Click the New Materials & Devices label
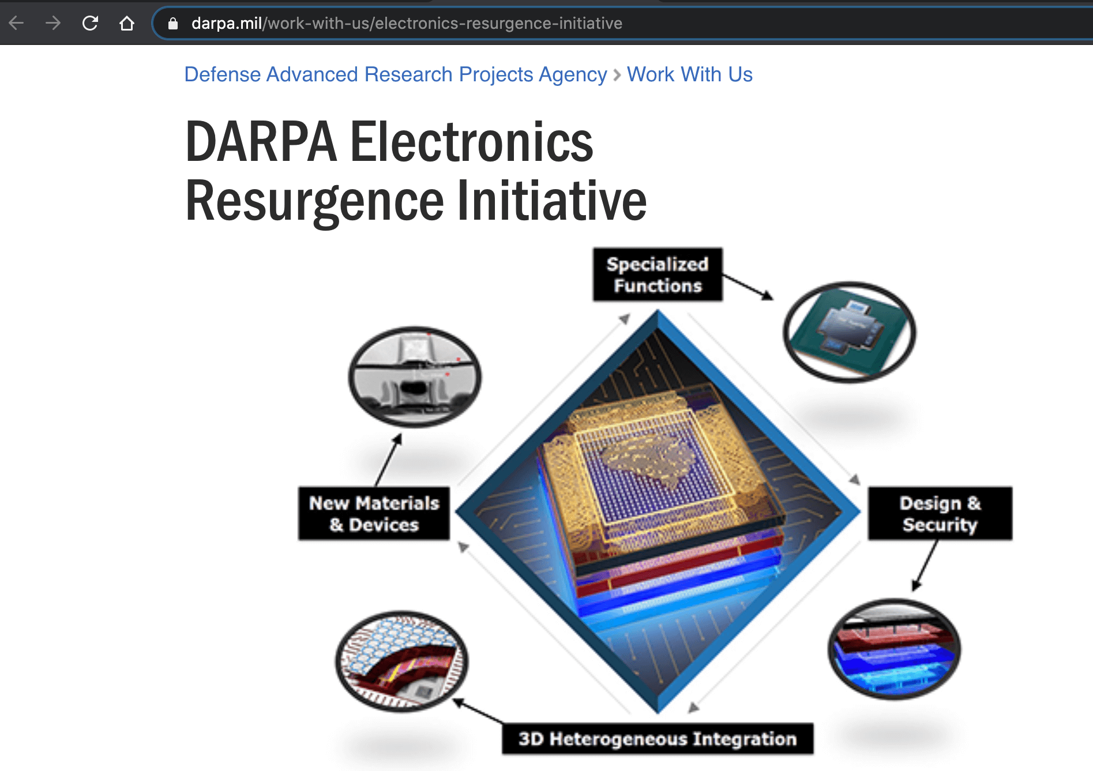The width and height of the screenshot is (1093, 771). click(x=373, y=514)
